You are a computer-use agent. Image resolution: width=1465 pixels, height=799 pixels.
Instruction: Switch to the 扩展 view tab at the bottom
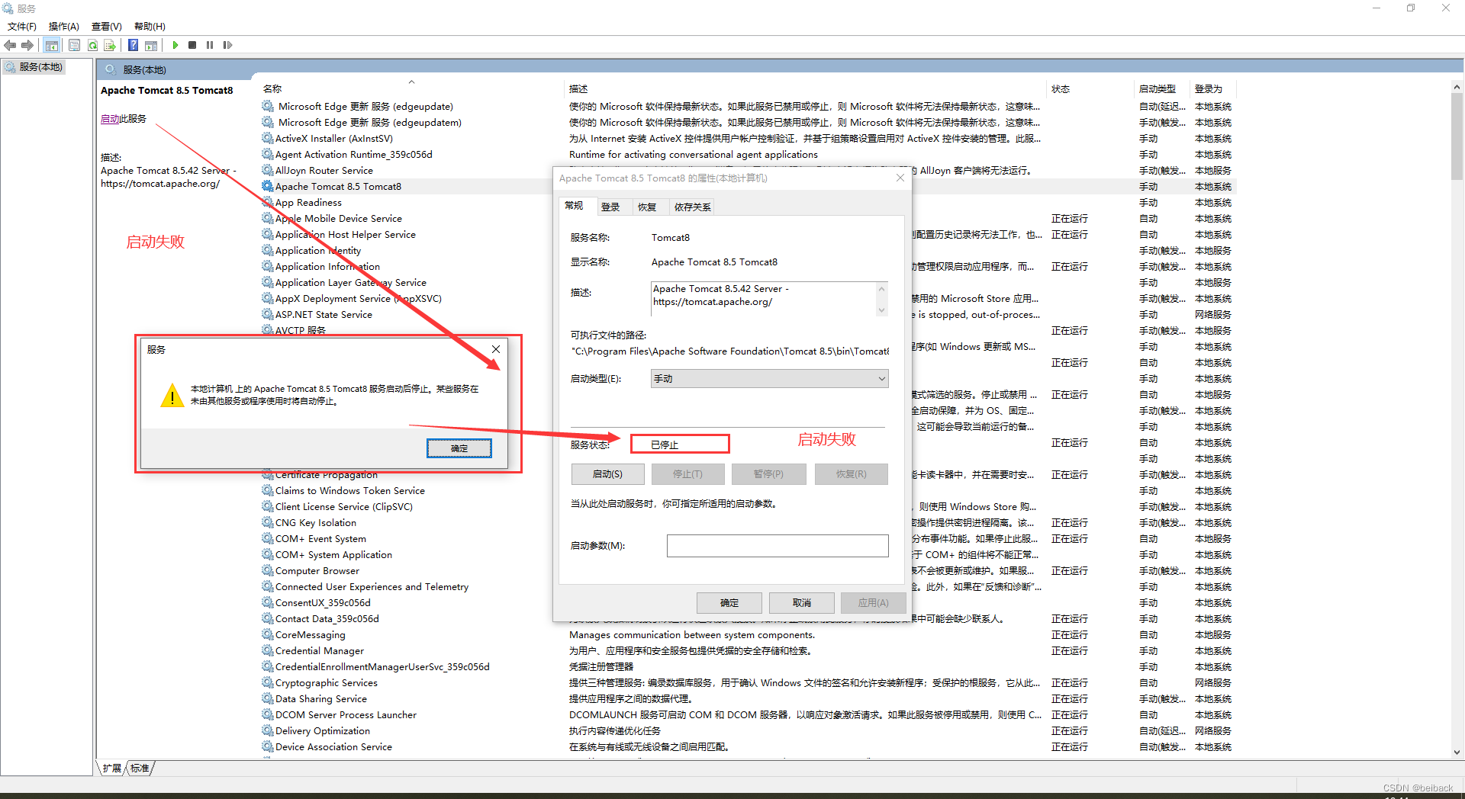(x=112, y=768)
